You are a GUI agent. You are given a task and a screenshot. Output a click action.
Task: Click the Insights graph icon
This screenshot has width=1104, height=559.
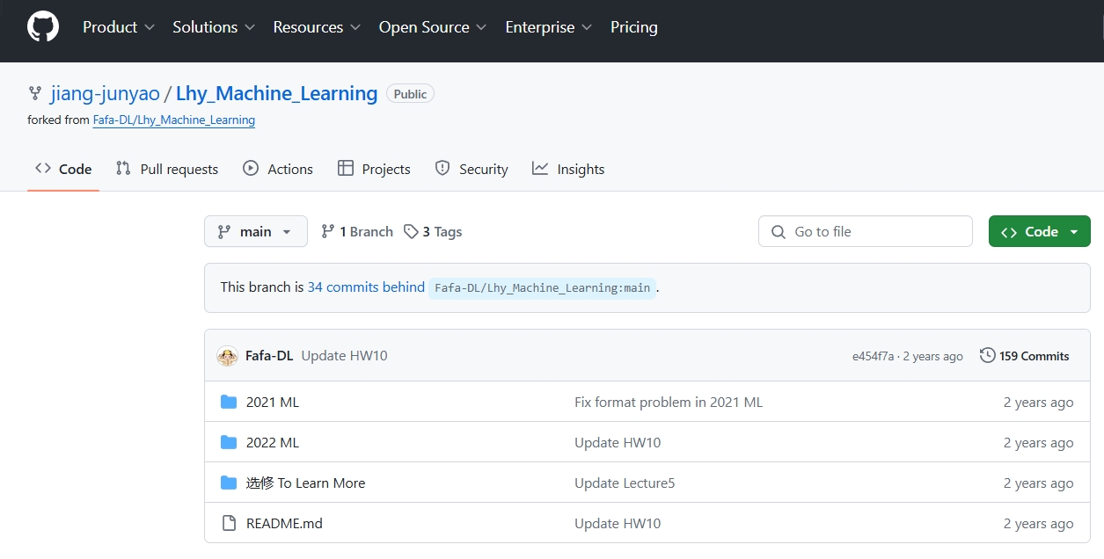[540, 169]
